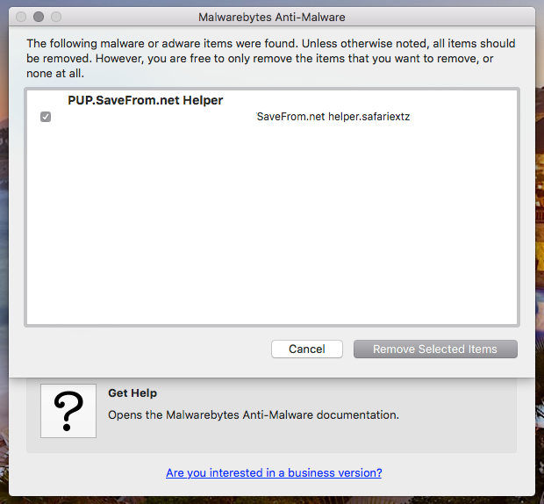The image size is (544, 504).
Task: Click the Cancel button
Action: coord(307,349)
